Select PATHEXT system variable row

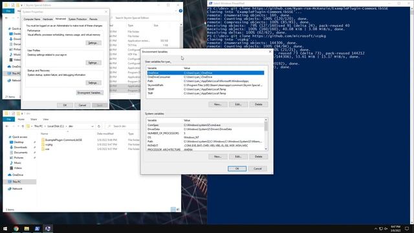point(206,146)
